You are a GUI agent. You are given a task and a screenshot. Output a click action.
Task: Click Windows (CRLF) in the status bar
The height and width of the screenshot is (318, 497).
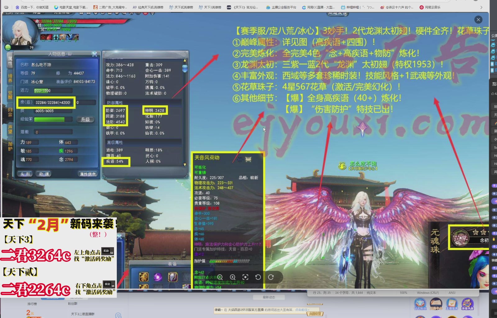click(427, 292)
